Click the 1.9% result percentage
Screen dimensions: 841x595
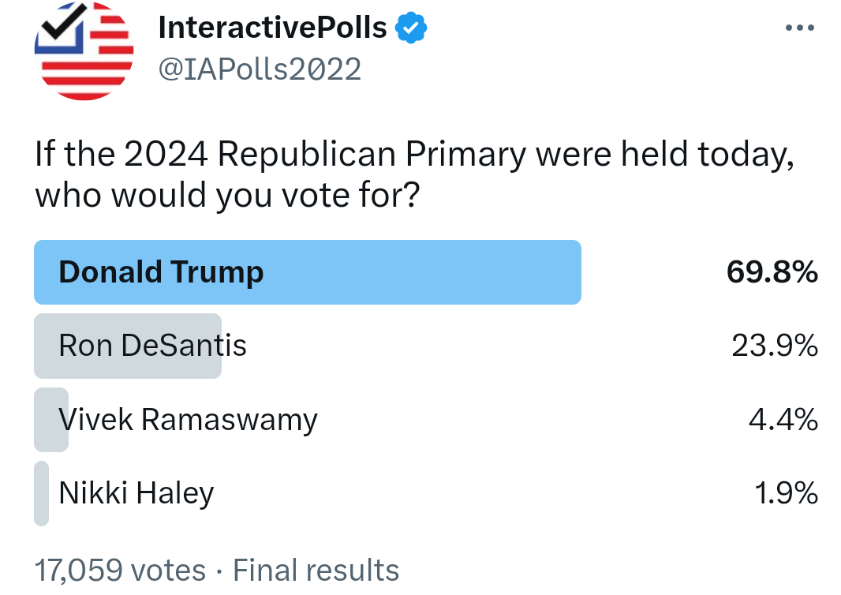pos(786,493)
